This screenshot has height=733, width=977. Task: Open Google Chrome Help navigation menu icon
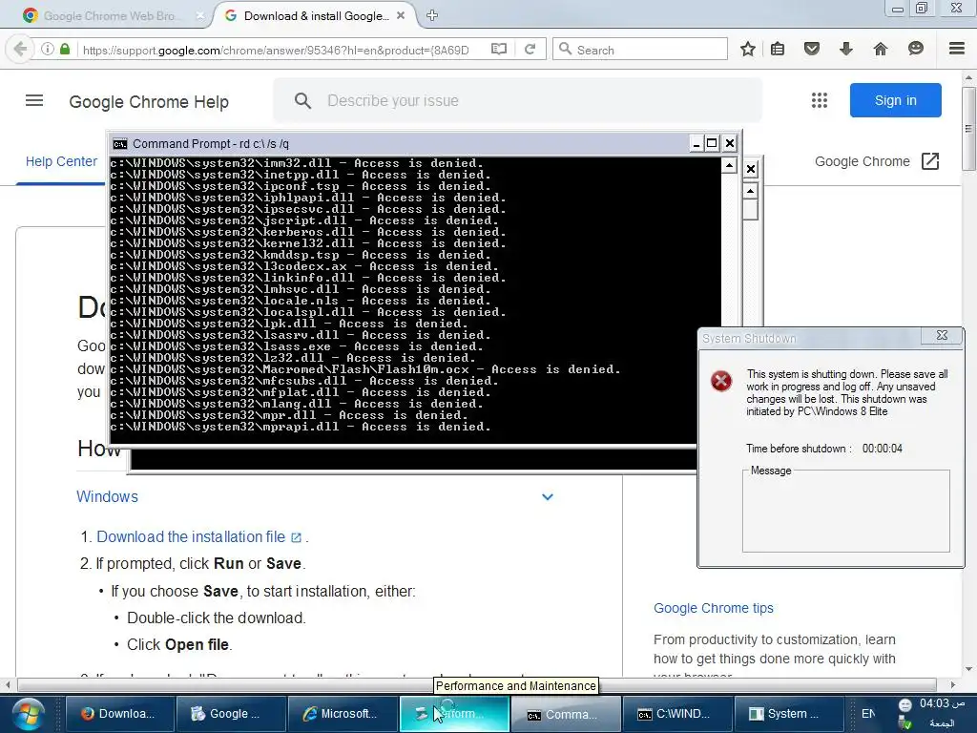[34, 100]
